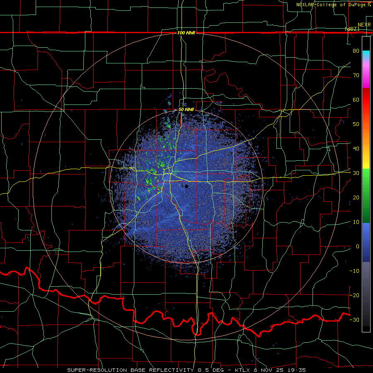Pick the orange segment of the color bar

pyautogui.click(x=366, y=136)
